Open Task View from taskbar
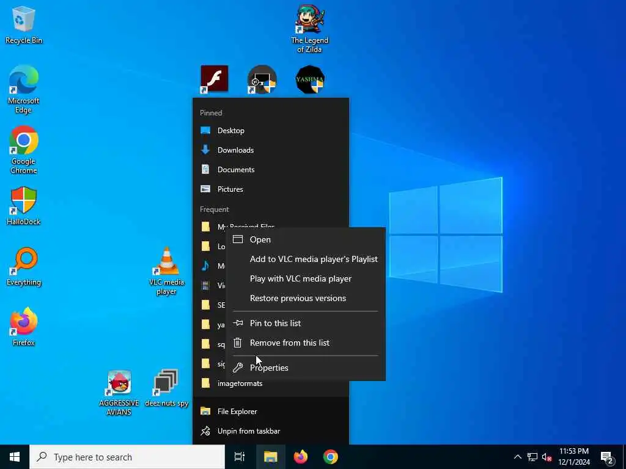The image size is (626, 469). pos(240,457)
